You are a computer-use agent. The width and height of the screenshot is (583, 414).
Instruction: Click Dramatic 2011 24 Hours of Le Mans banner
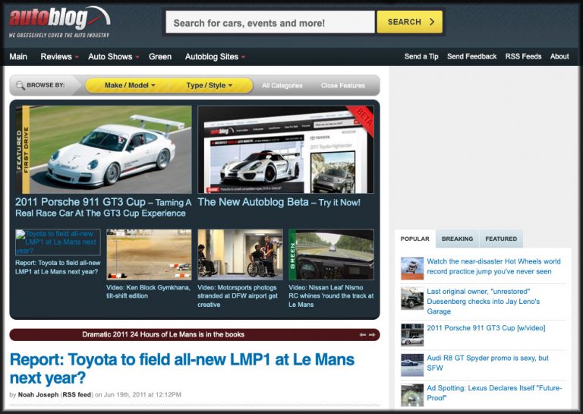(163, 334)
